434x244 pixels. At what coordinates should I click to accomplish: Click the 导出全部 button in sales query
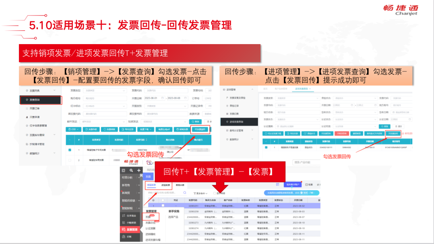tap(128, 129)
